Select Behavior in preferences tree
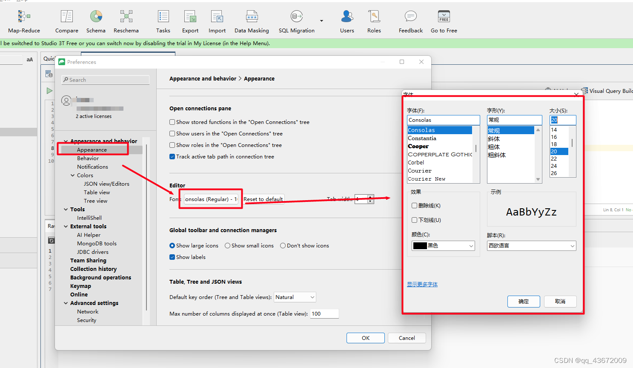633x368 pixels. 88,158
